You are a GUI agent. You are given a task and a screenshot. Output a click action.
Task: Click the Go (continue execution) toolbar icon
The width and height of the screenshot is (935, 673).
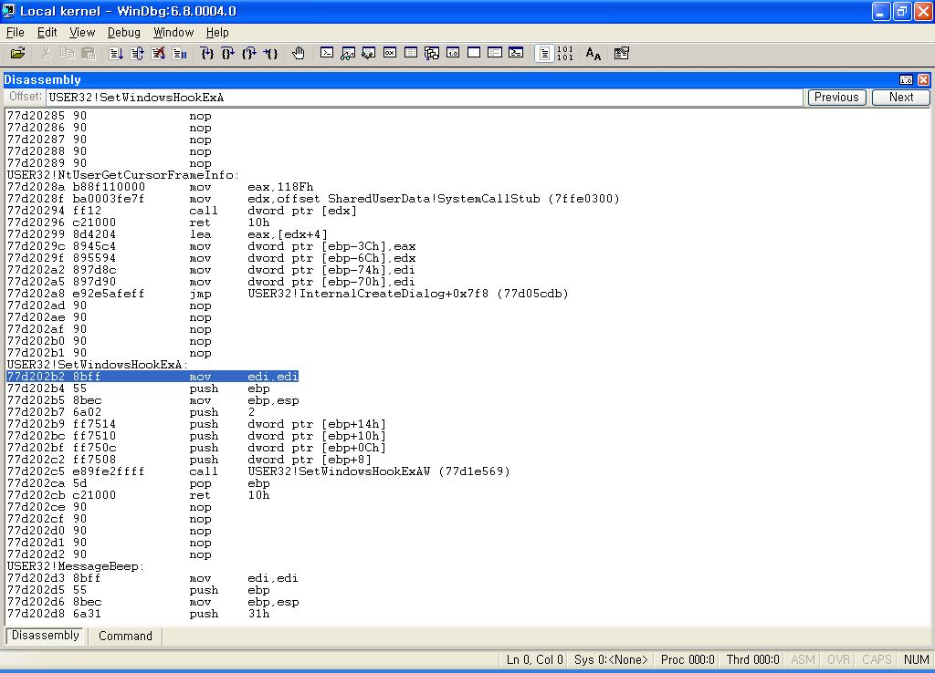[116, 54]
